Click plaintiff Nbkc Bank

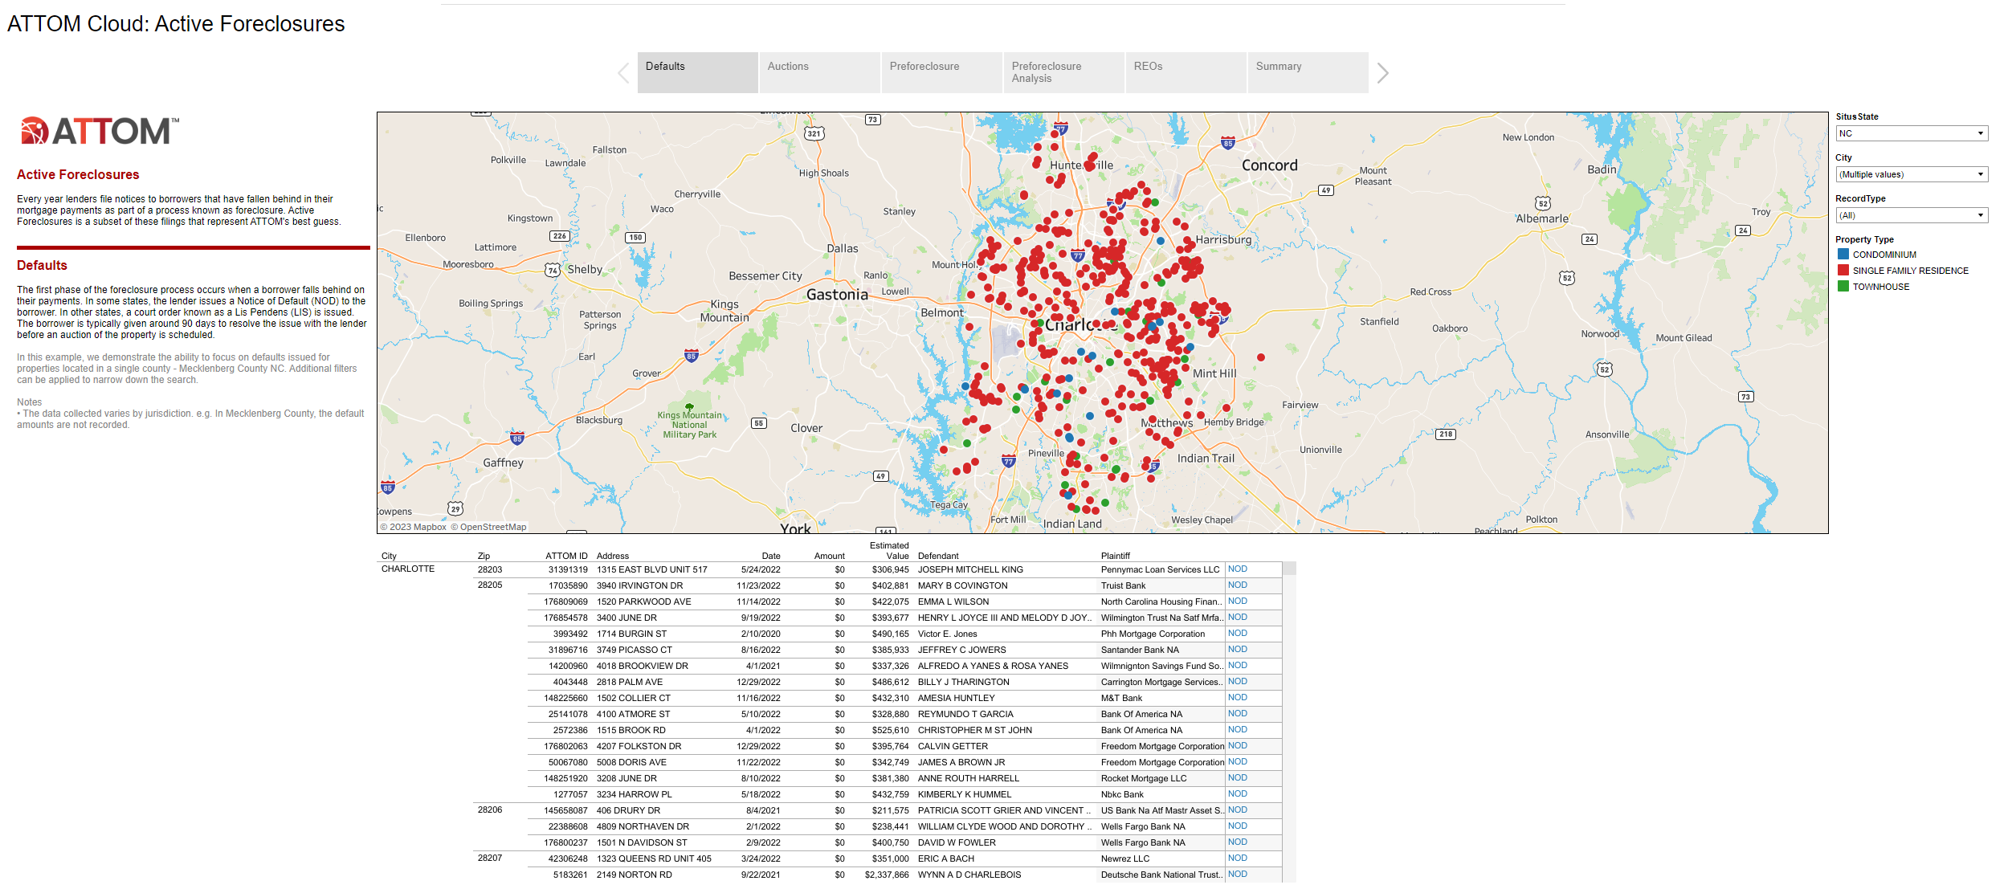1122,794
